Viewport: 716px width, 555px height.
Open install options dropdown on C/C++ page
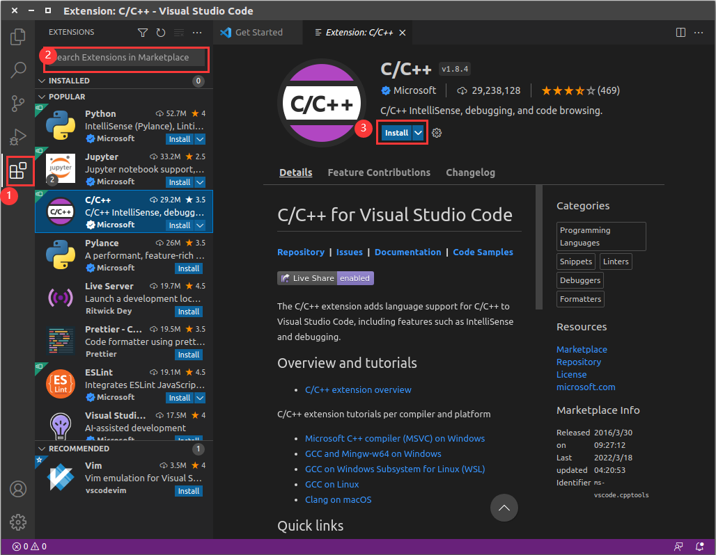coord(419,133)
